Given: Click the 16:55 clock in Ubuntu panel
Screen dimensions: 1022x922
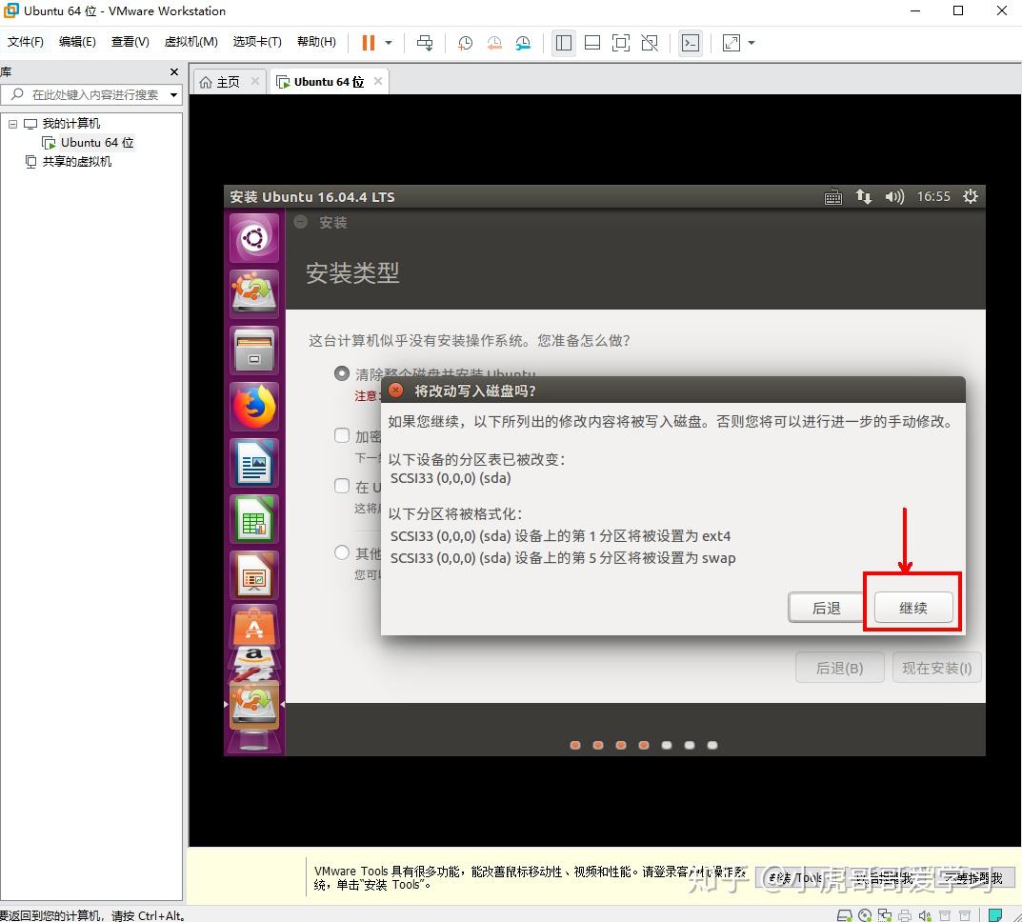Looking at the screenshot, I should tap(933, 197).
